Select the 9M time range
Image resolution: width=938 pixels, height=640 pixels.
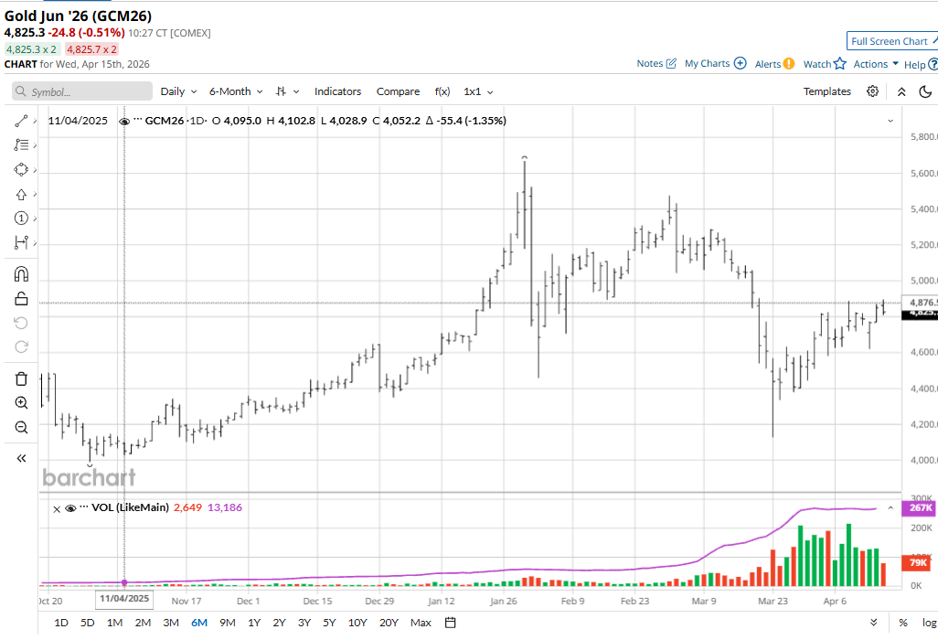[228, 623]
